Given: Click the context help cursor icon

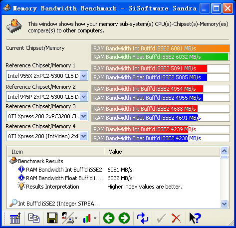Looking at the screenshot, I should 195,218.
